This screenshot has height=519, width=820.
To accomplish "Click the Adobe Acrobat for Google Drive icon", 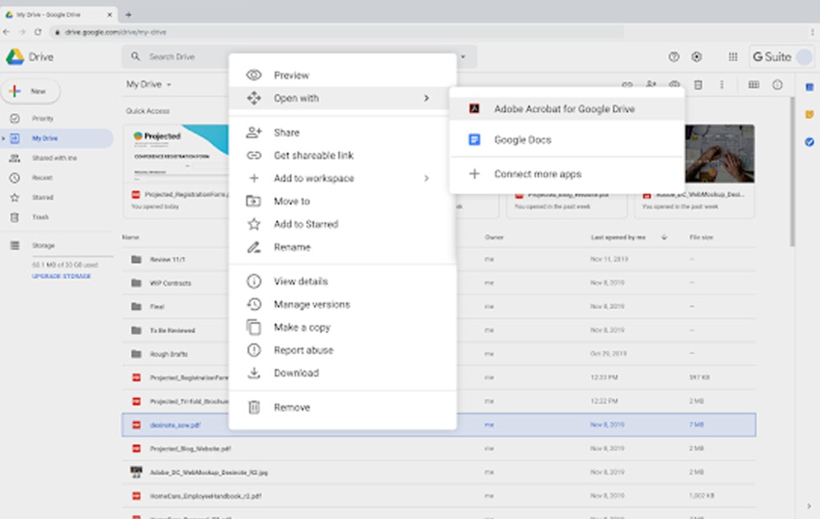I will pos(474,109).
